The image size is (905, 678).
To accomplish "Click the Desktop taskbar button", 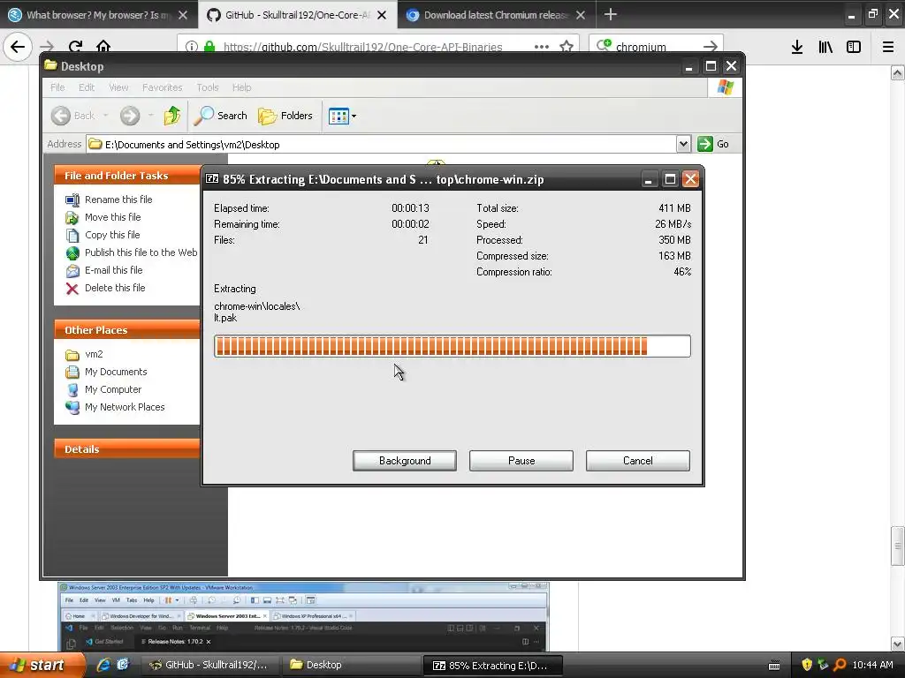I will coord(350,666).
